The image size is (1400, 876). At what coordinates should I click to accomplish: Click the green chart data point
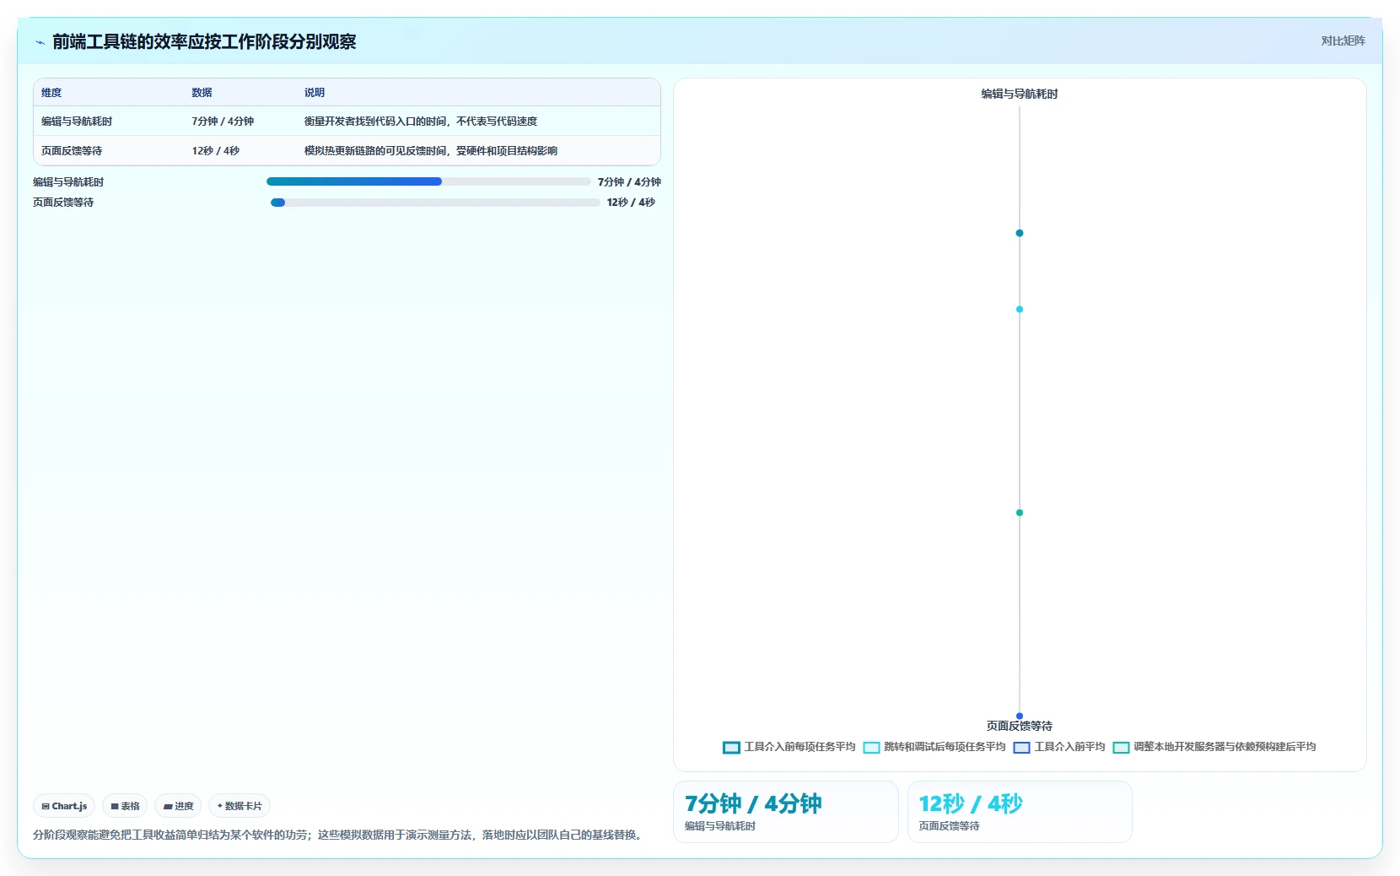[x=1020, y=513]
